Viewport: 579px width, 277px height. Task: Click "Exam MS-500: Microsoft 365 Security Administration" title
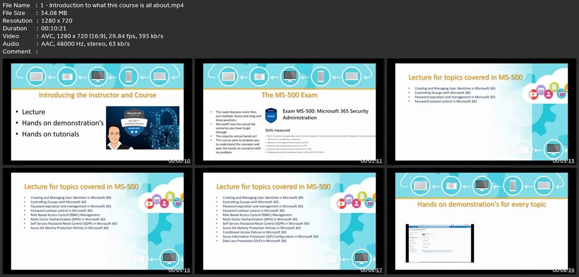click(x=325, y=114)
